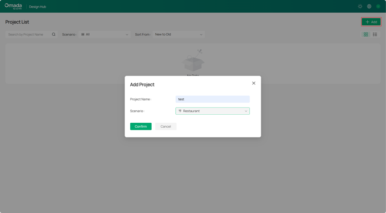Switch to grid view layout
386x213 pixels.
point(366,34)
